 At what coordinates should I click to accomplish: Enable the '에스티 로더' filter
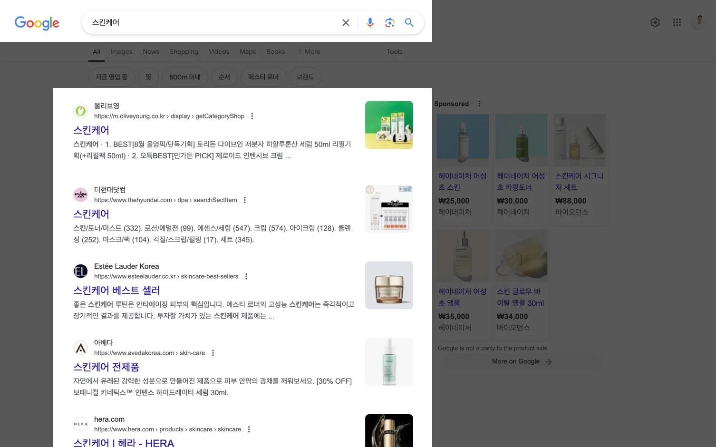pyautogui.click(x=263, y=77)
